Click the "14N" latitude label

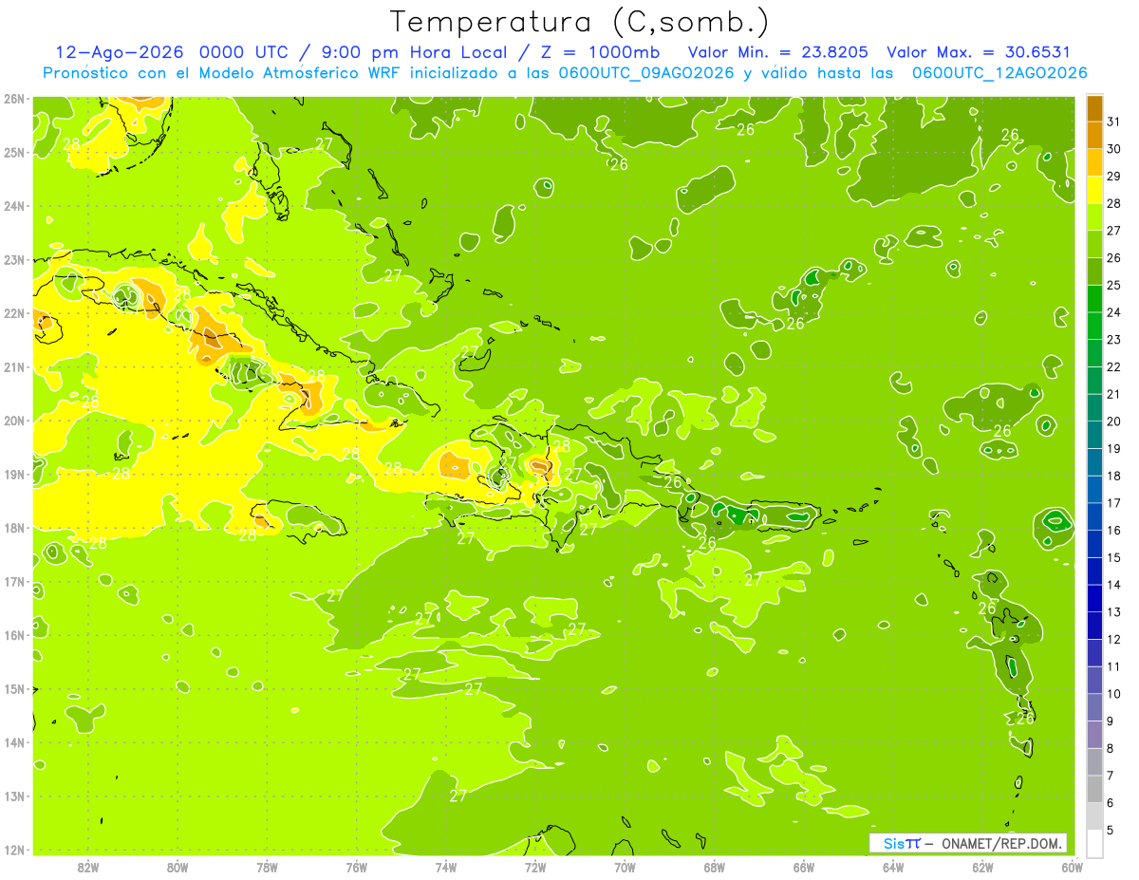point(14,742)
